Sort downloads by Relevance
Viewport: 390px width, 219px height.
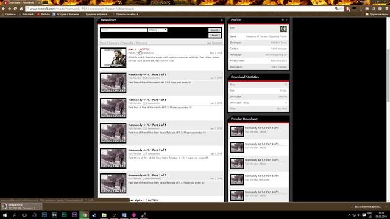click(x=141, y=43)
